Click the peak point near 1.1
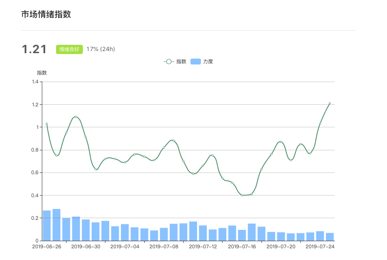The height and width of the screenshot is (260, 387). 76,117
